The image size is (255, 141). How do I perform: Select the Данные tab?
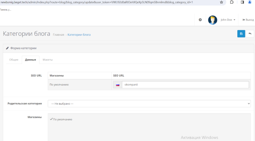point(31,60)
